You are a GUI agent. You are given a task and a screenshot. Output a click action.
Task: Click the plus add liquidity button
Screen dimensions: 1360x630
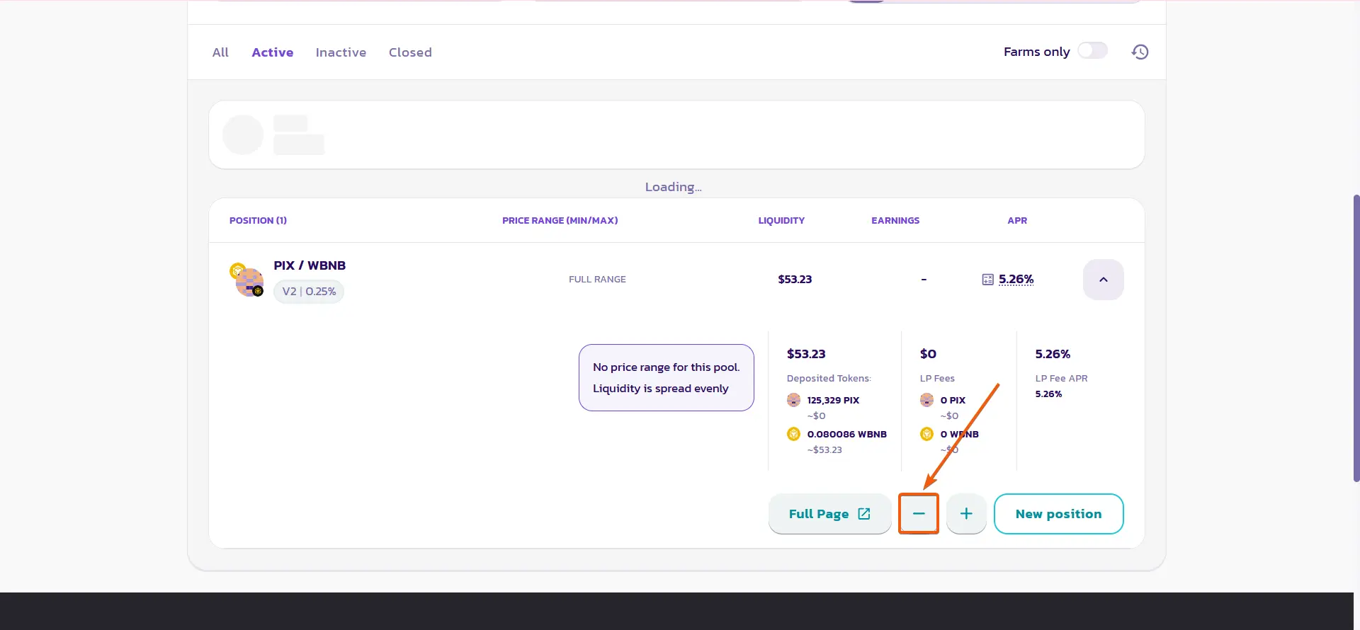(966, 514)
